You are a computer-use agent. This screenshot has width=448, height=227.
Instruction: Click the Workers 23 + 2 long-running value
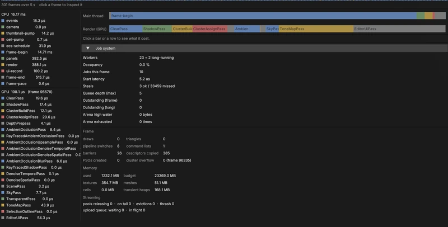coord(157,58)
